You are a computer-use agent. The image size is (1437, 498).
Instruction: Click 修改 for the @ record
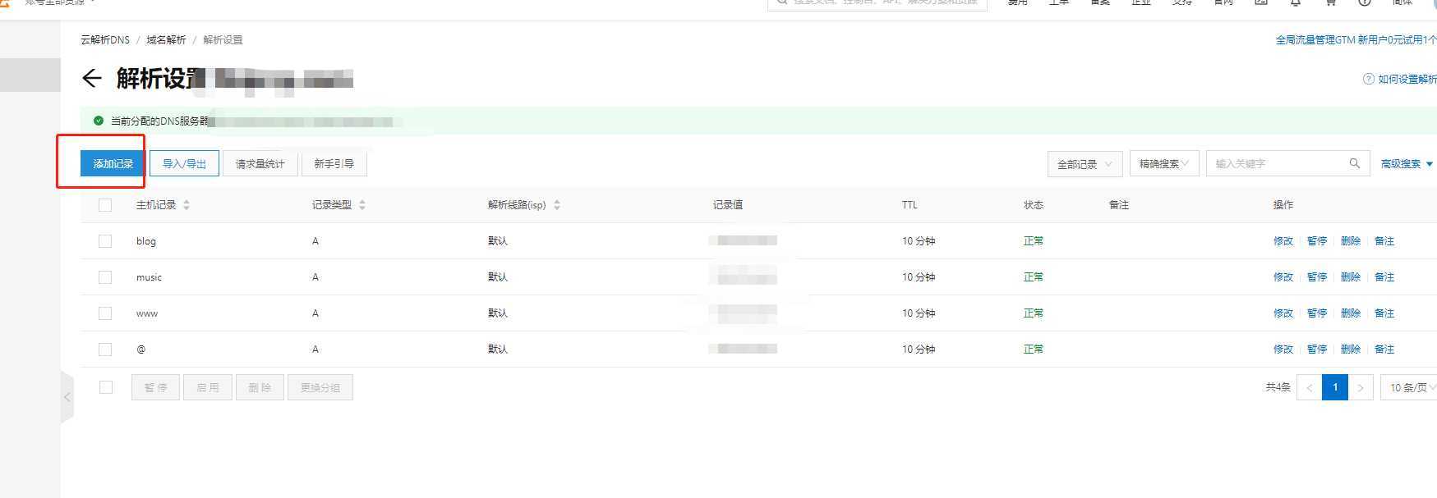[1283, 350]
